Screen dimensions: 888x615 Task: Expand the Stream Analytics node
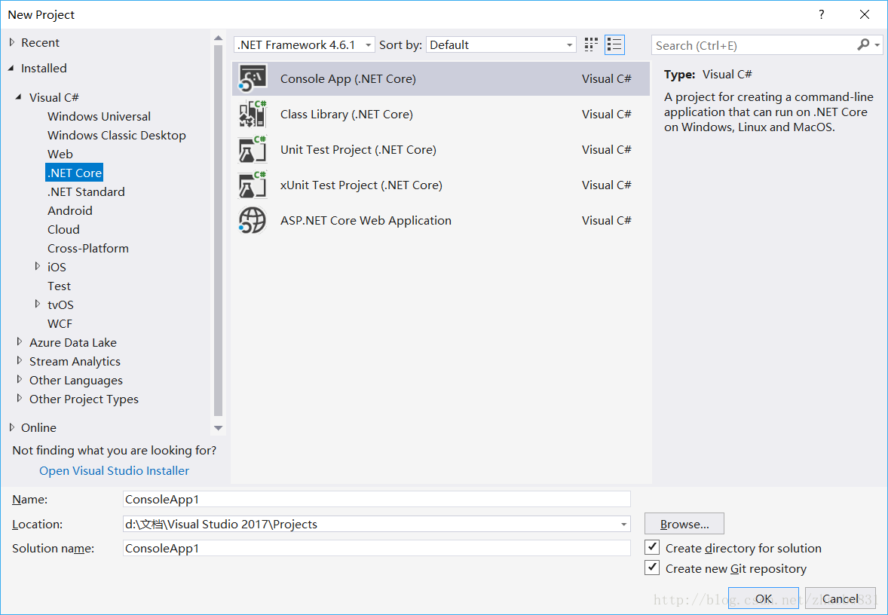(20, 361)
